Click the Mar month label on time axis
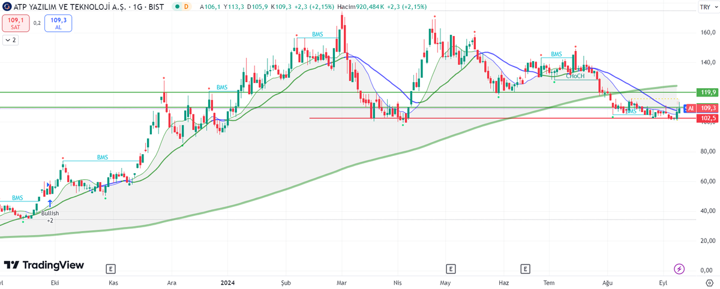The height and width of the screenshot is (289, 720). [341, 282]
